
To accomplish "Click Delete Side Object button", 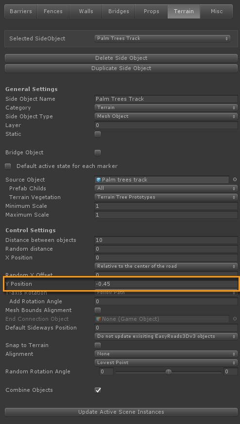I will (x=121, y=58).
